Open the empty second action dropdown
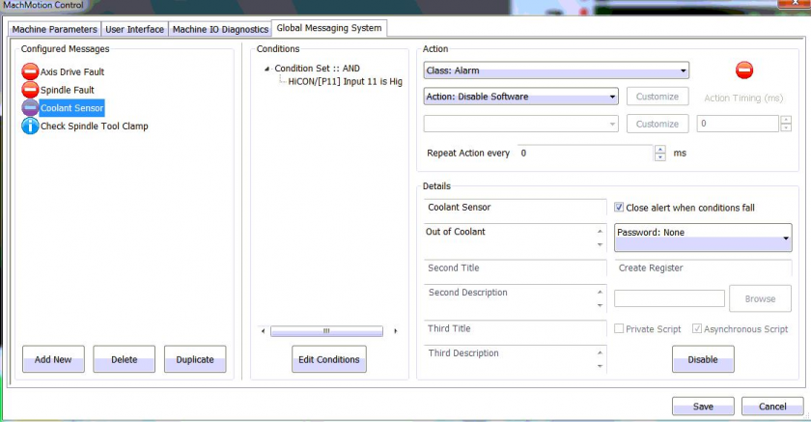The height and width of the screenshot is (422, 811). 520,124
